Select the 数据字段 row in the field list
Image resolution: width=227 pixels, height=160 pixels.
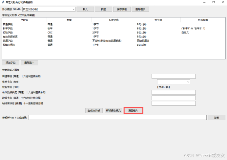(113, 41)
